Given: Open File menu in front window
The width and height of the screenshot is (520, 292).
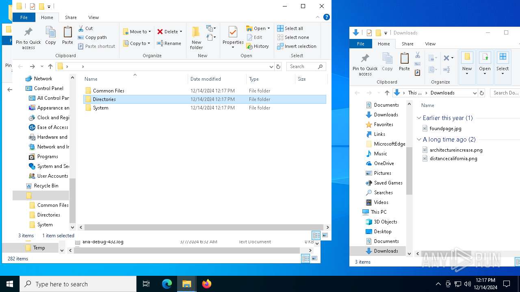Looking at the screenshot, I should click(24, 17).
